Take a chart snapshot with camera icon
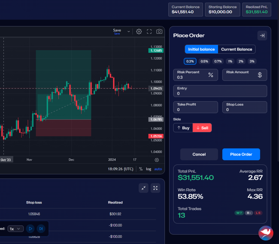This screenshot has width=279, height=244. coord(159,32)
